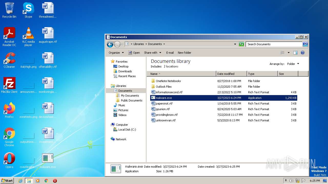Change view using the views icon
Screen dimensions: 328x184
point(282,53)
